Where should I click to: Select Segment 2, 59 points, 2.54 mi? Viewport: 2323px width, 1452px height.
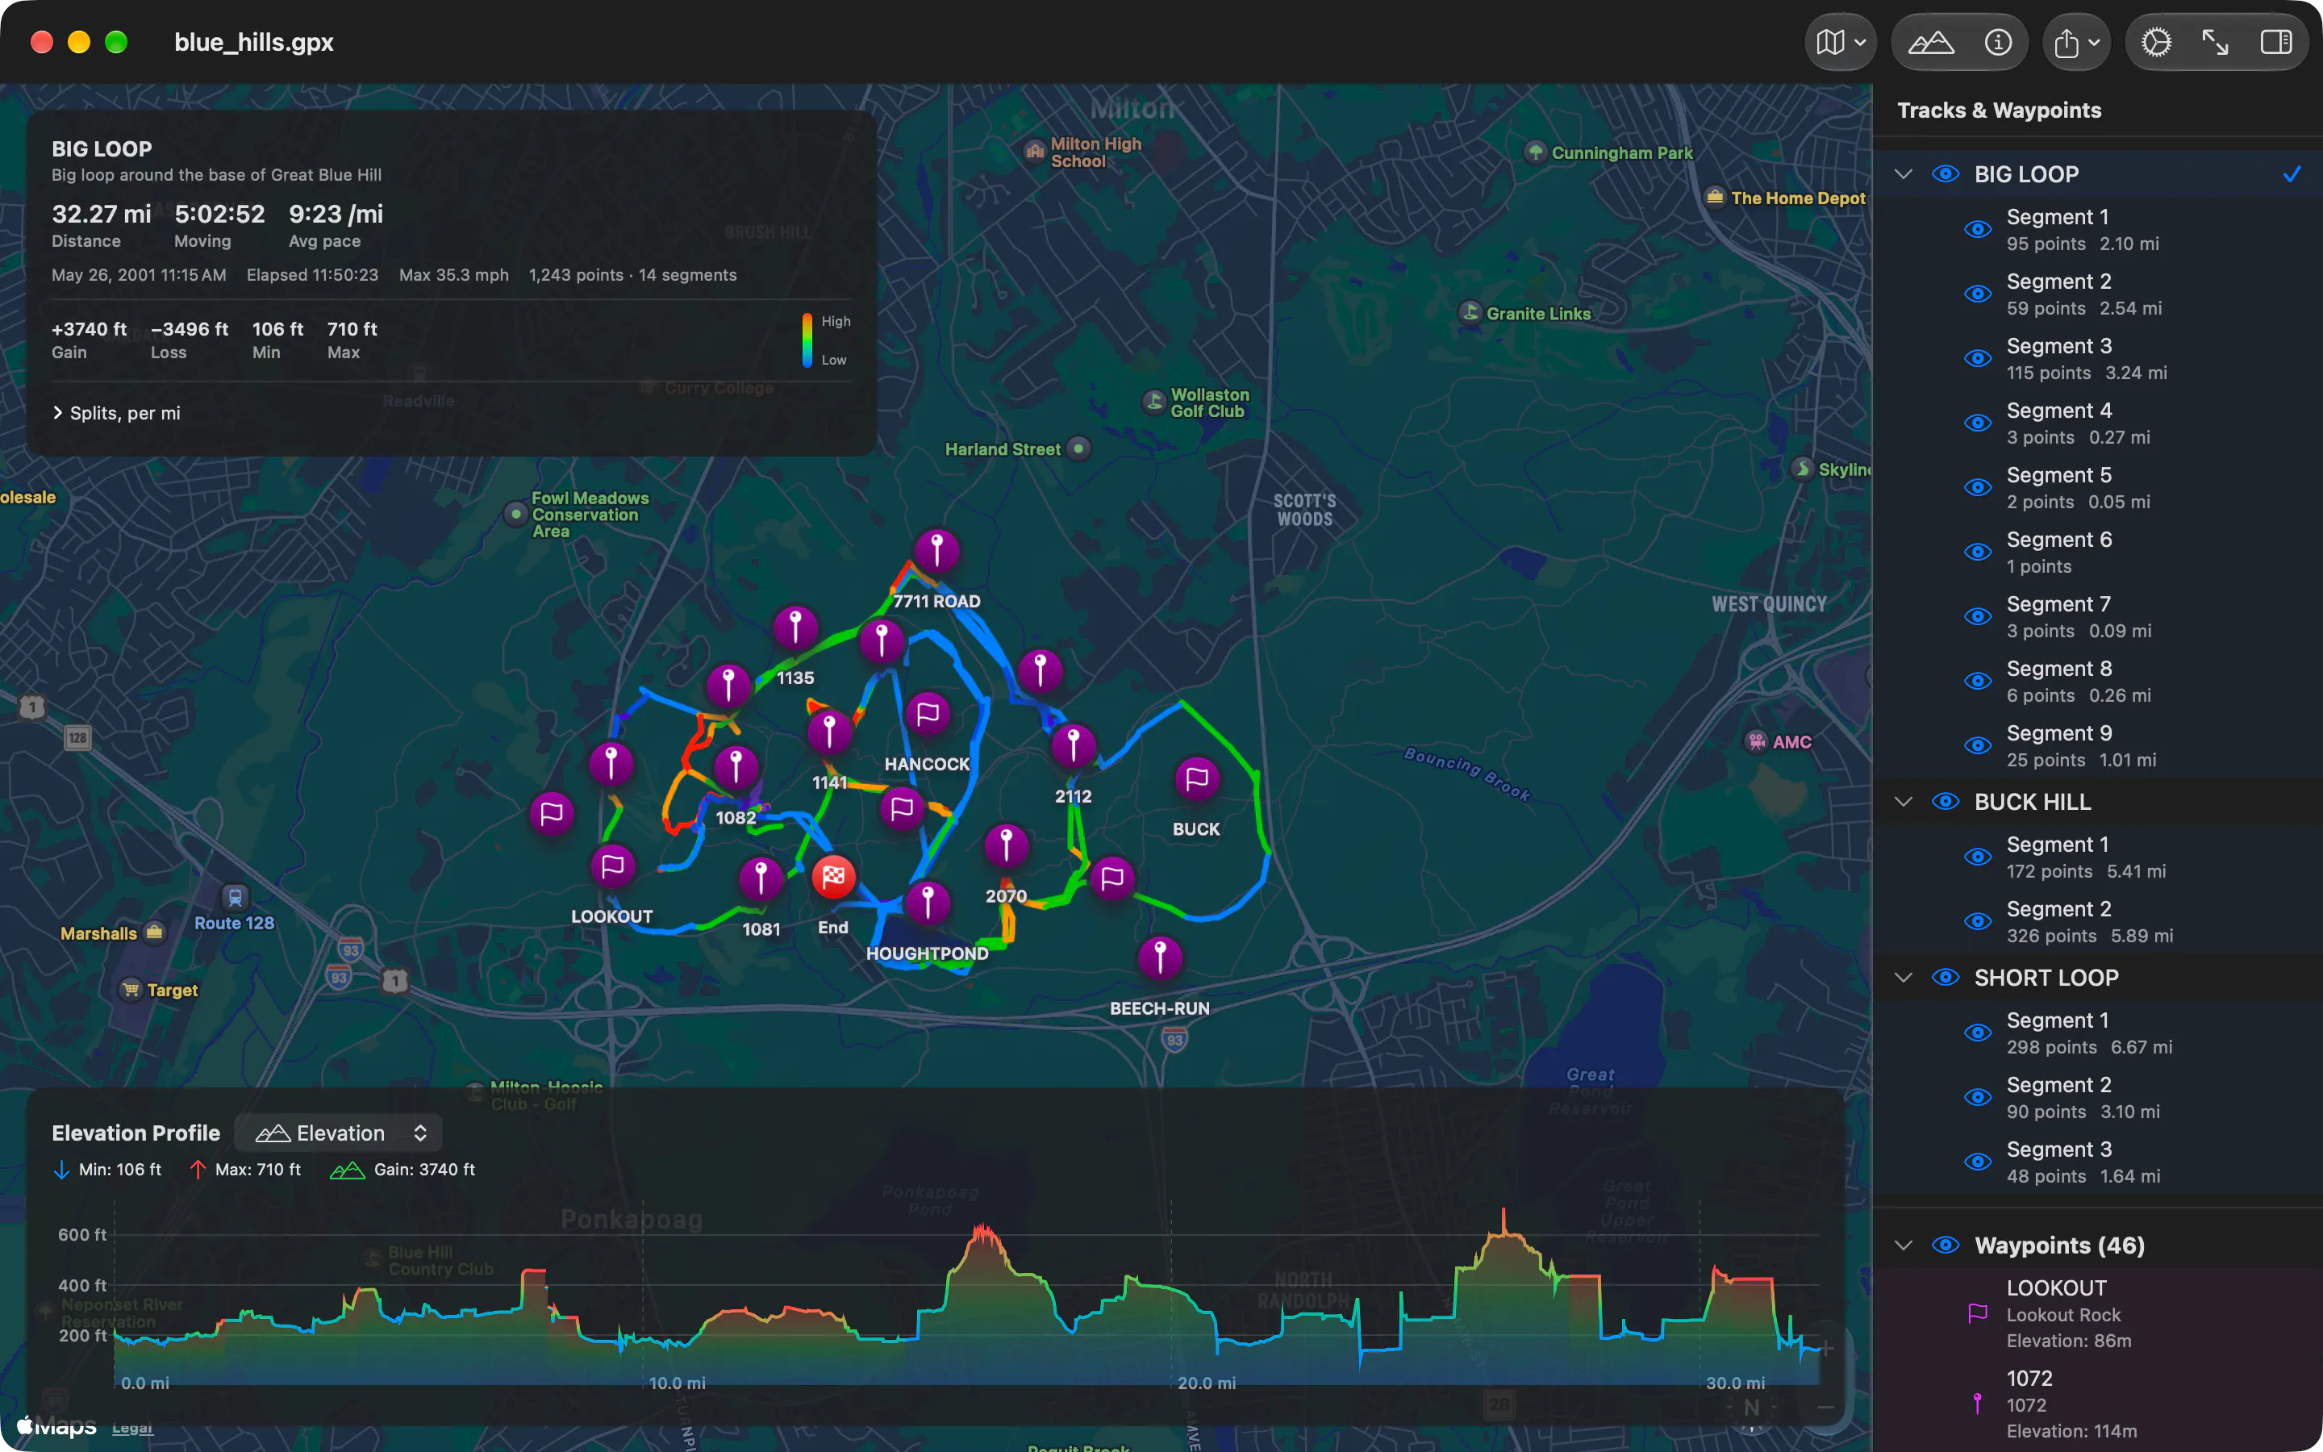click(x=2097, y=294)
